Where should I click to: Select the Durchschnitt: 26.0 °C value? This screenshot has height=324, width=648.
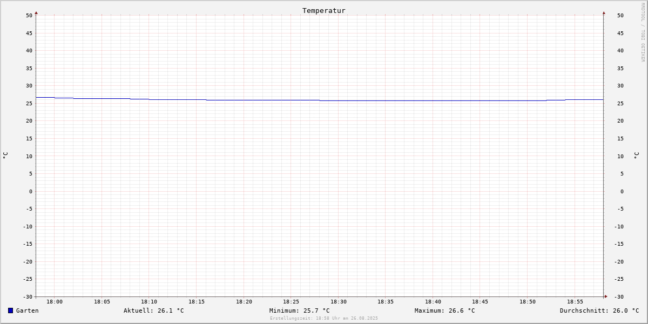[599, 310]
